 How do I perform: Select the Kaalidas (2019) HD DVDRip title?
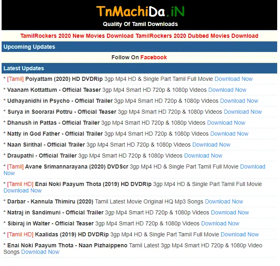coord(72,234)
